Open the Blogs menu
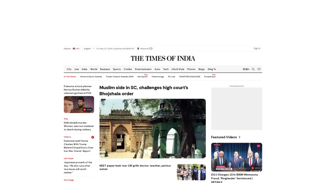The image size is (326, 183). tap(201, 69)
